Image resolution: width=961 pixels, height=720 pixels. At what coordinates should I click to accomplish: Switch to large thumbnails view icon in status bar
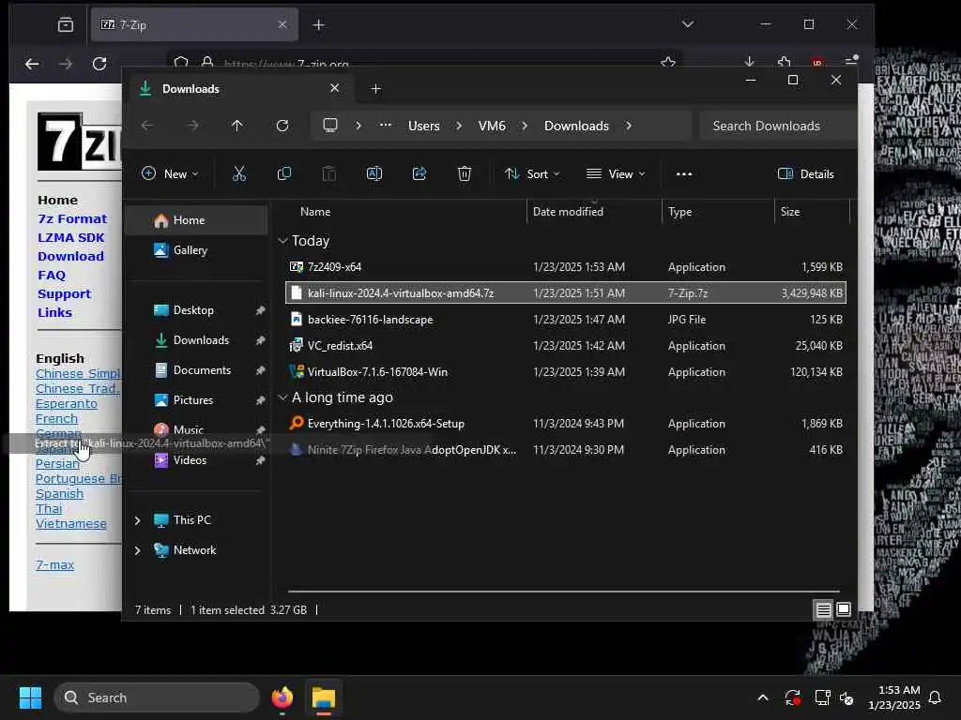pos(844,609)
